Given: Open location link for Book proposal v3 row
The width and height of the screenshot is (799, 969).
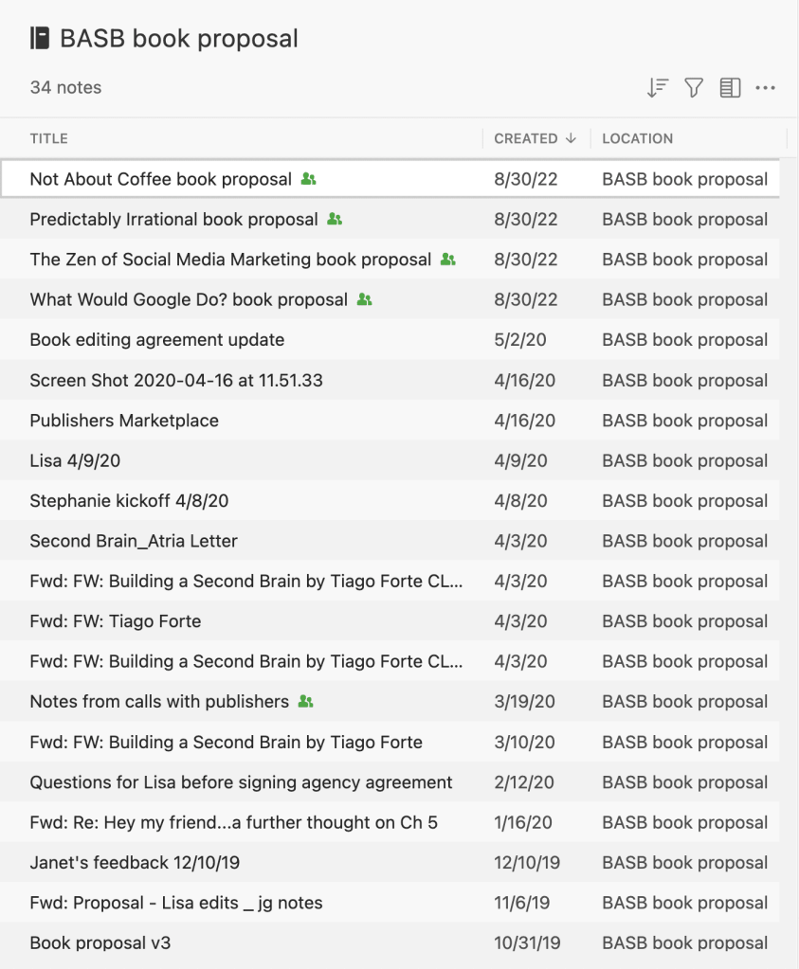Looking at the screenshot, I should point(684,943).
